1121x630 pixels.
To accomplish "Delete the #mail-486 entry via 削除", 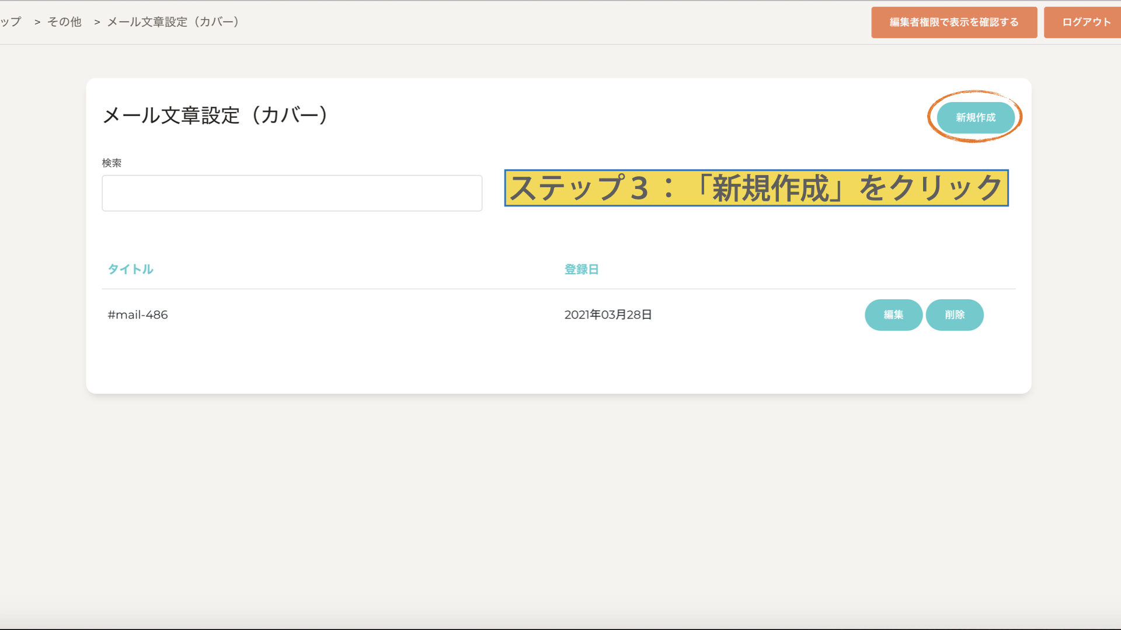I will pyautogui.click(x=955, y=315).
